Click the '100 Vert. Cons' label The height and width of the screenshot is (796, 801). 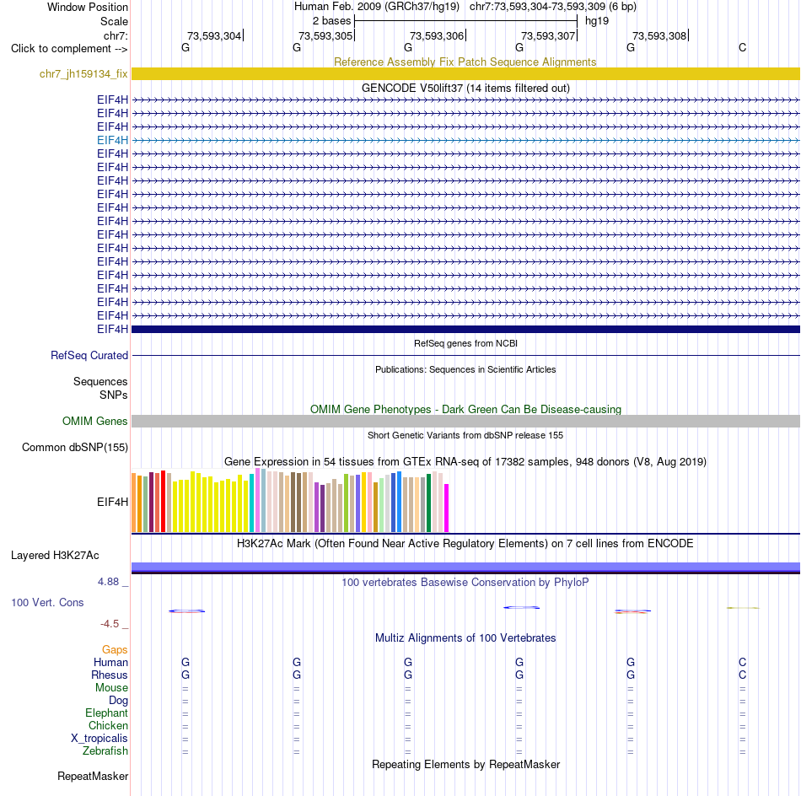click(x=47, y=602)
